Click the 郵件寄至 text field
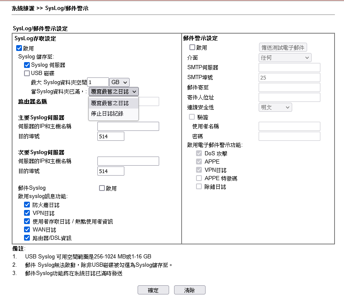344x299 pixels. click(x=289, y=87)
